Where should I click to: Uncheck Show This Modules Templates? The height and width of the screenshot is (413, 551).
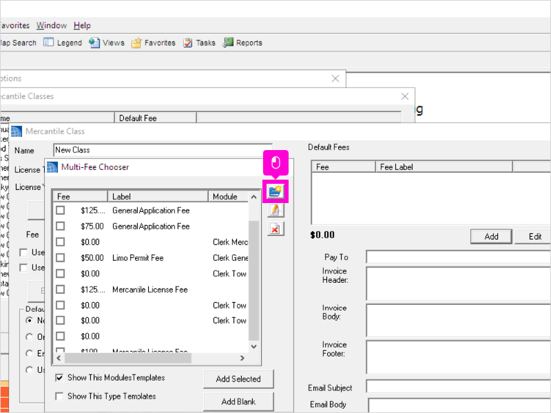tap(59, 378)
